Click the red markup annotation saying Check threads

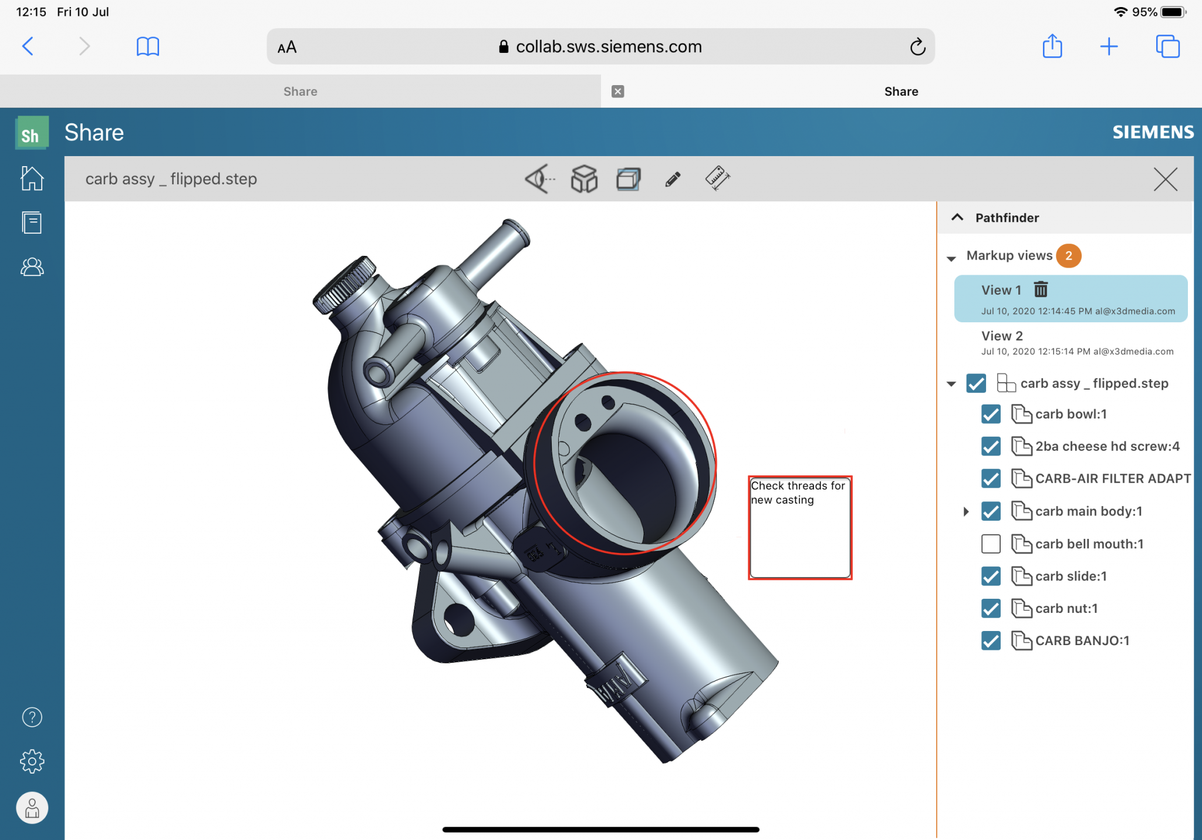pos(799,527)
